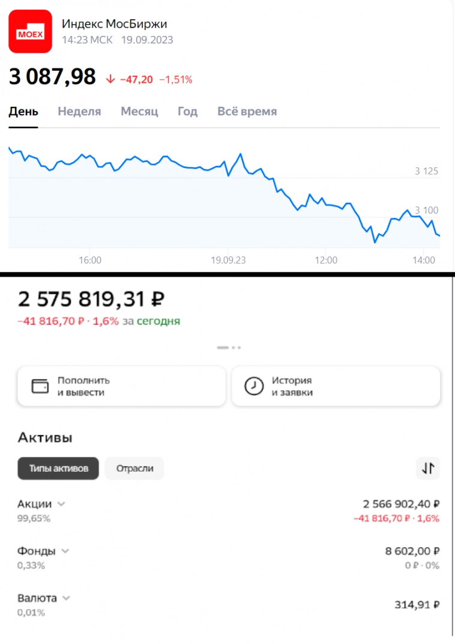Screen dimensions: 455x644
Task: Open История и заявки
Action: coord(336,387)
